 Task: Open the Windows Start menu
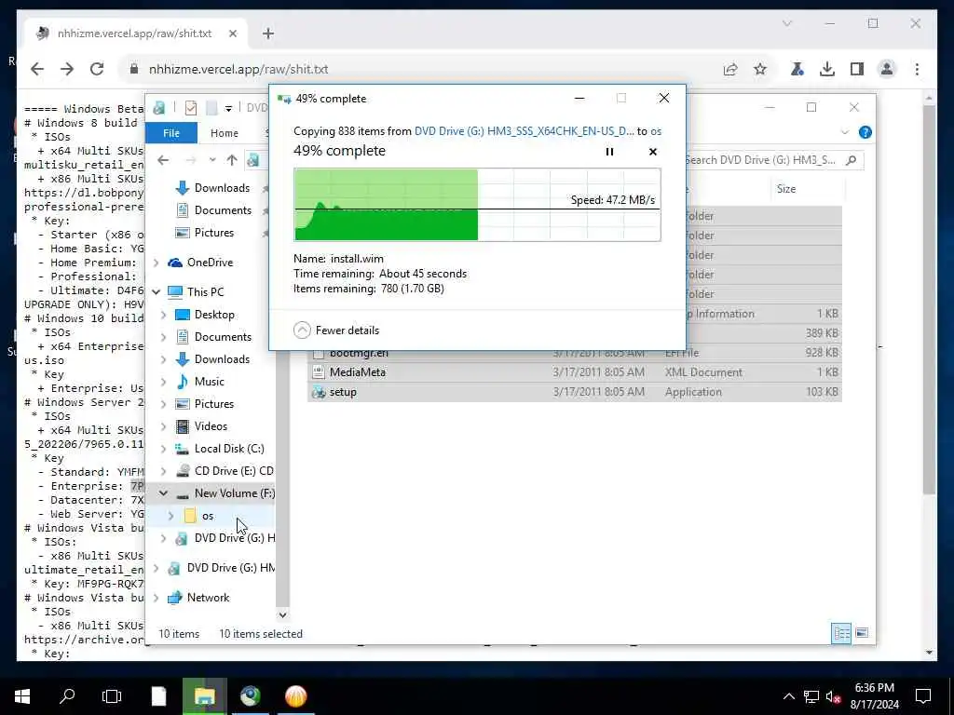coord(22,696)
